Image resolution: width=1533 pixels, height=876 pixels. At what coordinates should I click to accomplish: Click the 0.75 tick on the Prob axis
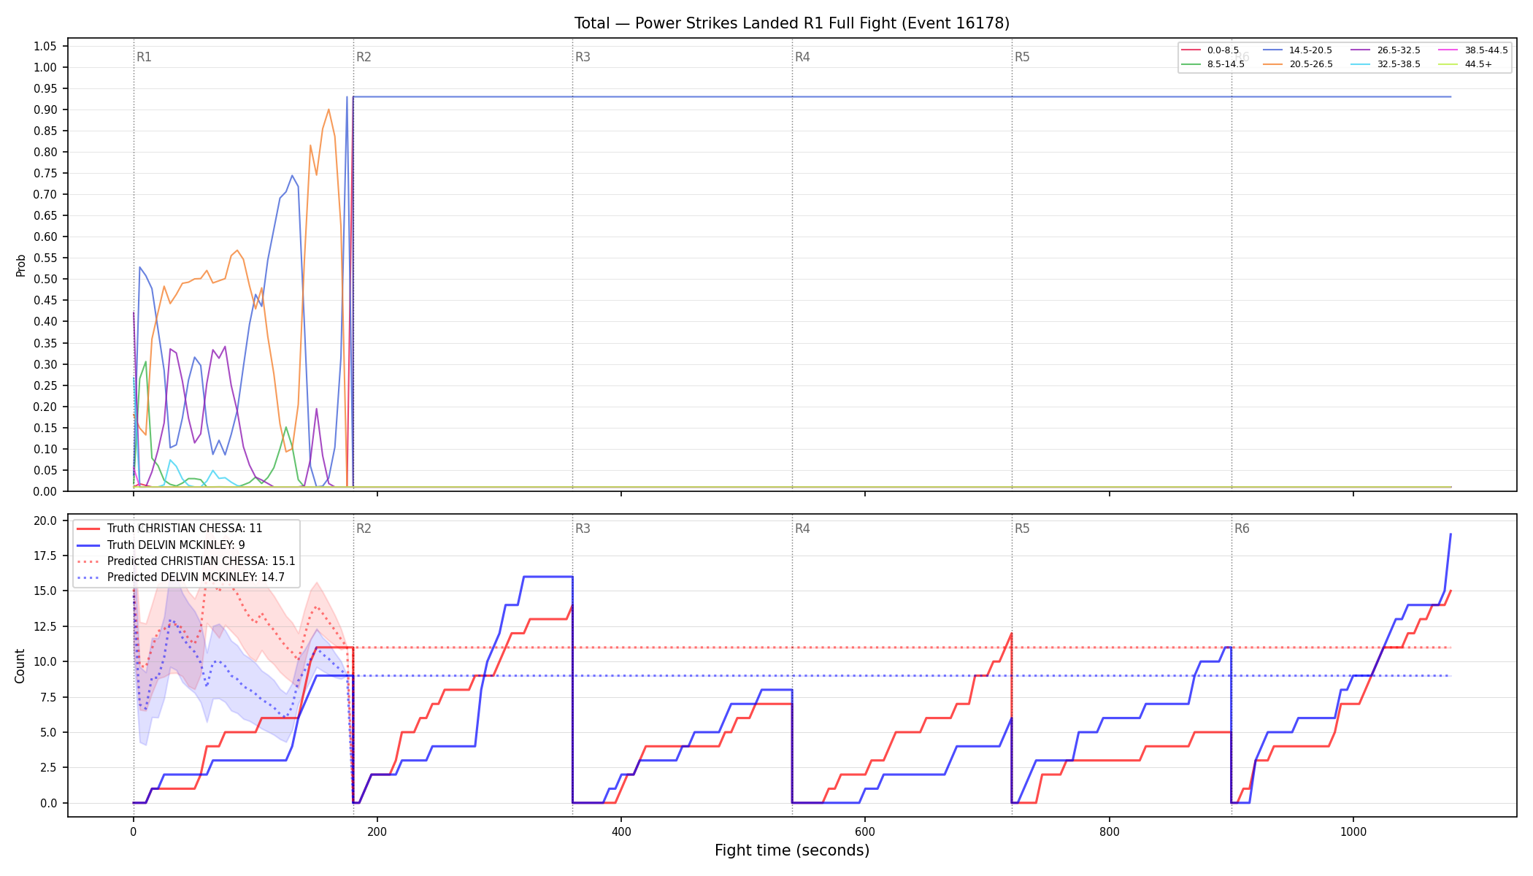45,173
